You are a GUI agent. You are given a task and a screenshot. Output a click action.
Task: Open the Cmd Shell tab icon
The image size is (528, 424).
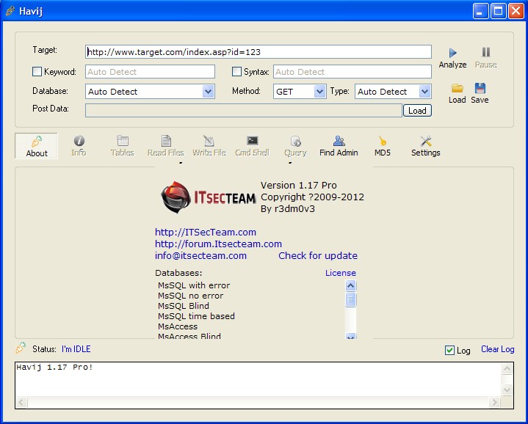click(252, 141)
